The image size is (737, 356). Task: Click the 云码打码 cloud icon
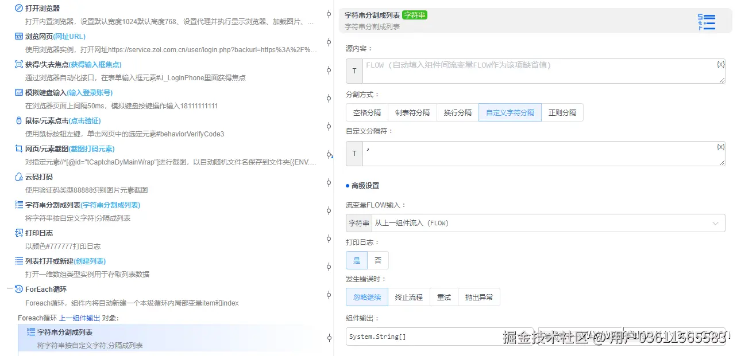pyautogui.click(x=19, y=177)
